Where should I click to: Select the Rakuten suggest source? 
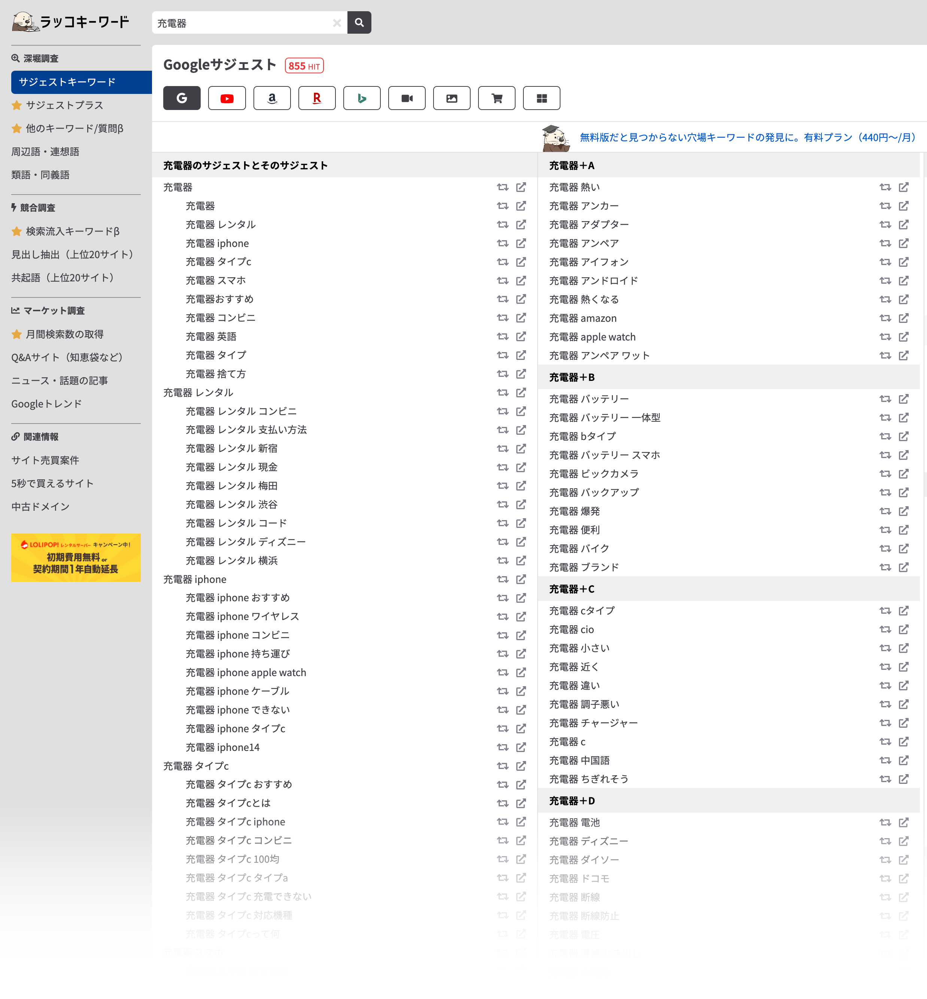(316, 98)
